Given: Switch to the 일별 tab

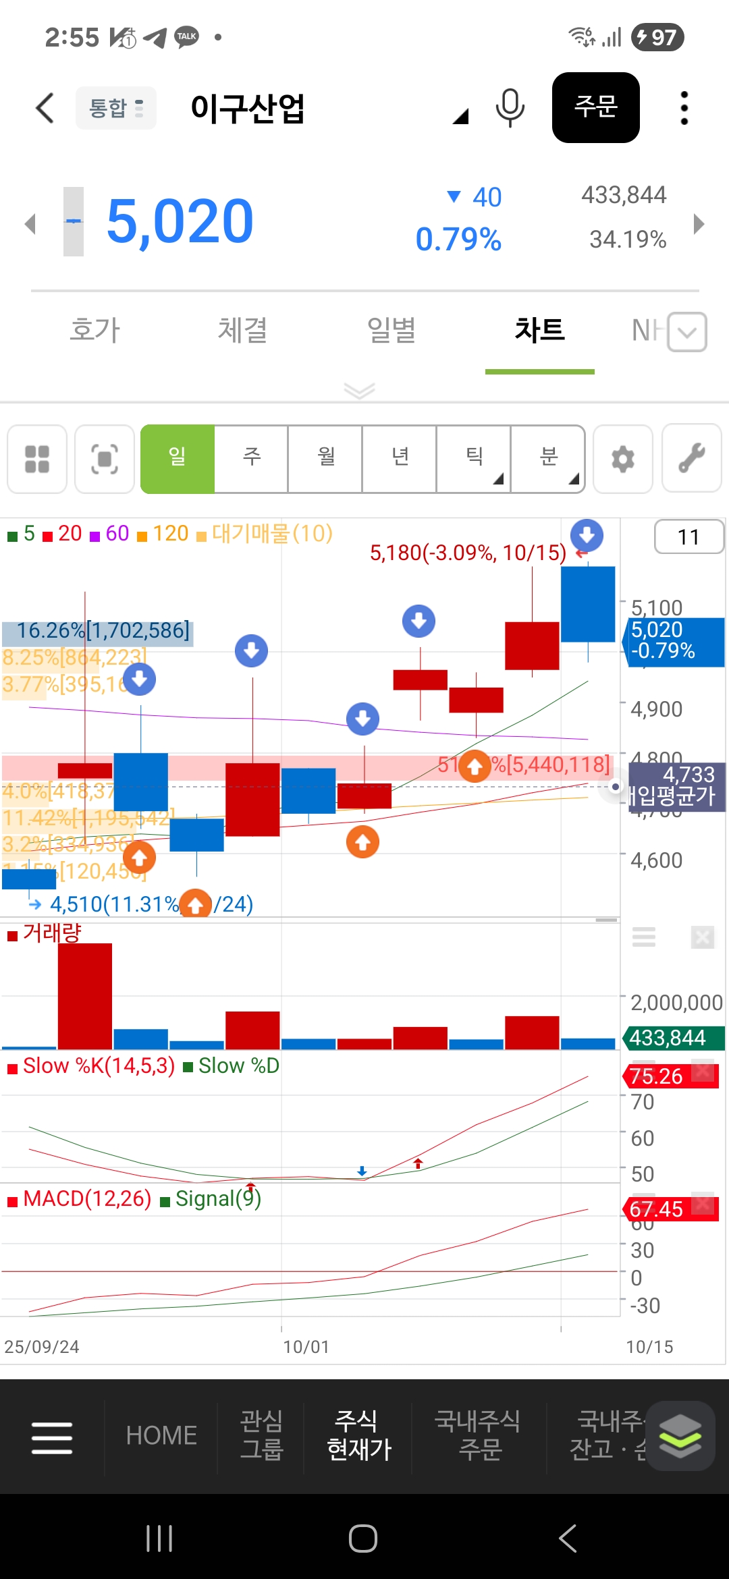Looking at the screenshot, I should point(391,331).
